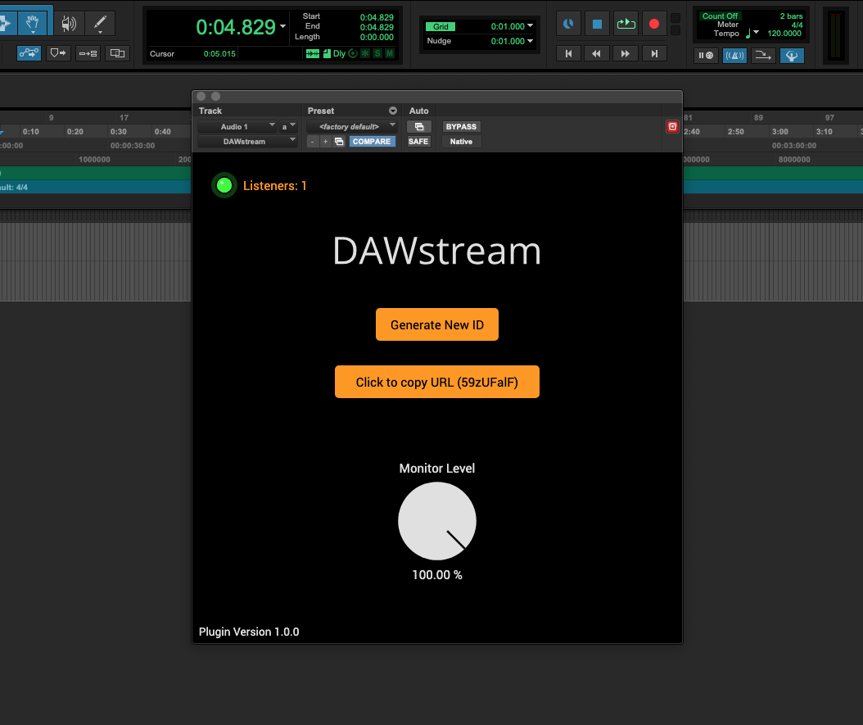Enable BYPASS on the DAWstream plug-in

(x=461, y=126)
